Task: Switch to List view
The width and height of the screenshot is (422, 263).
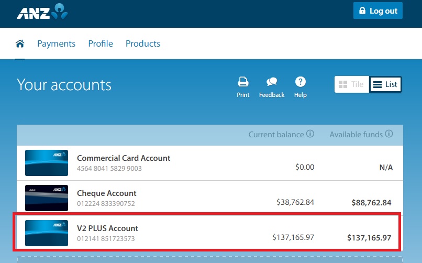Action: point(385,84)
